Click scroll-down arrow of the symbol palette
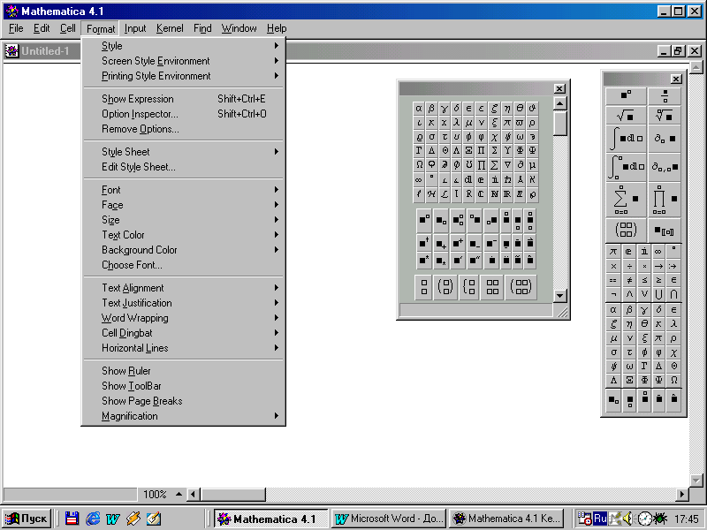 559,296
